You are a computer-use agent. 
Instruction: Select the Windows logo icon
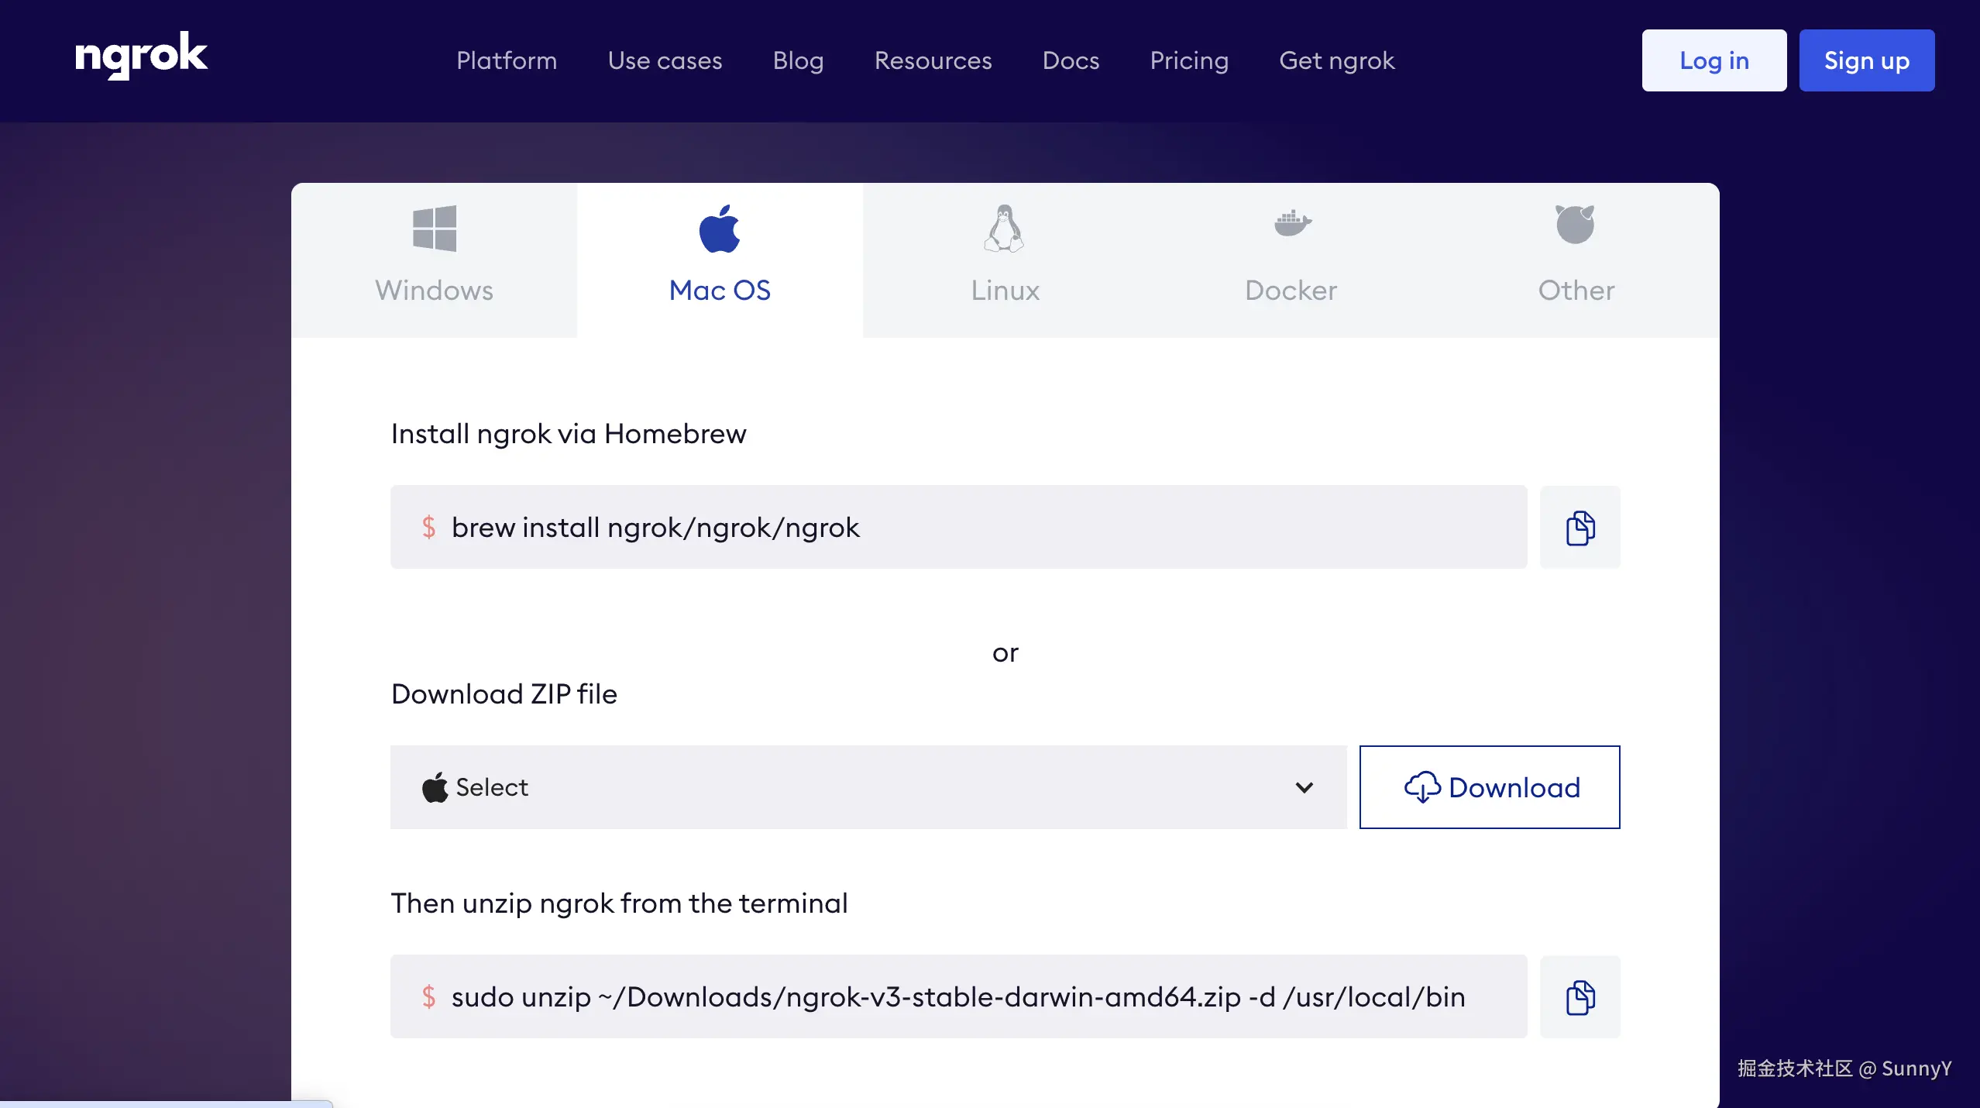[435, 229]
